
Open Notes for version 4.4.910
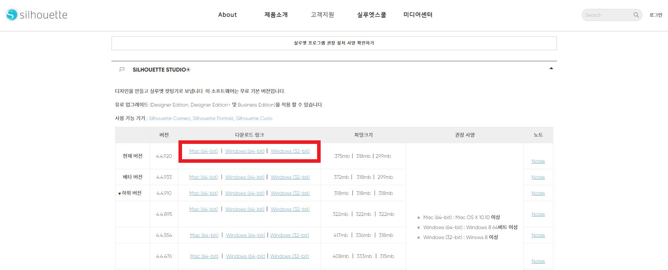click(x=538, y=193)
